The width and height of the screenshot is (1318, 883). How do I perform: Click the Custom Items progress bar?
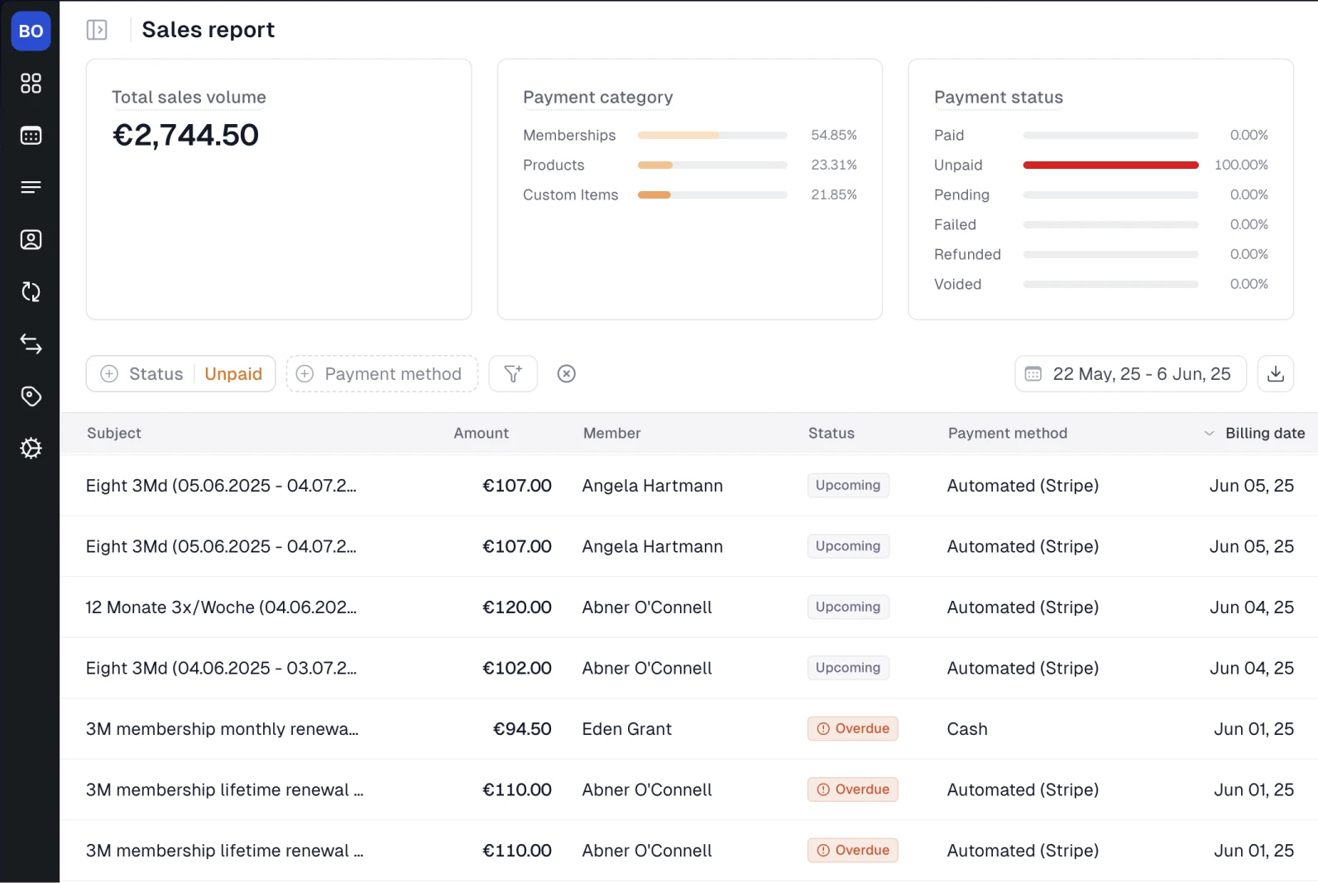click(712, 195)
